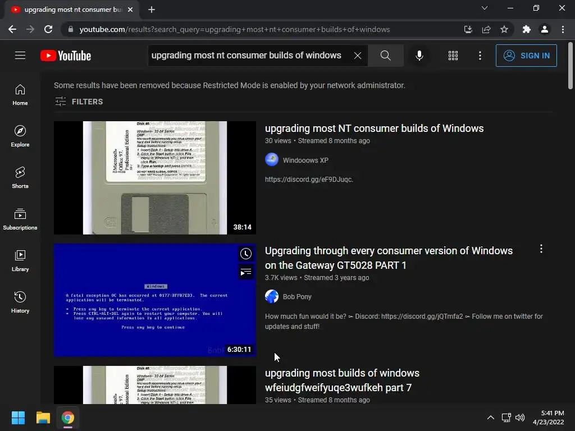Visit the Bob Pony channel name
The height and width of the screenshot is (431, 575).
pos(297,296)
